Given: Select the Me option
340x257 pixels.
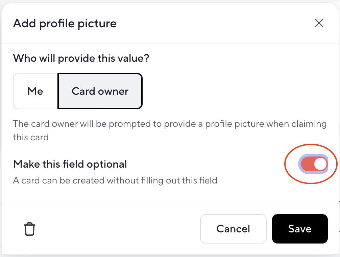Looking at the screenshot, I should point(35,91).
